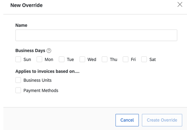Toggle the Thu day checkbox
The image size is (187, 130).
pos(105,59)
